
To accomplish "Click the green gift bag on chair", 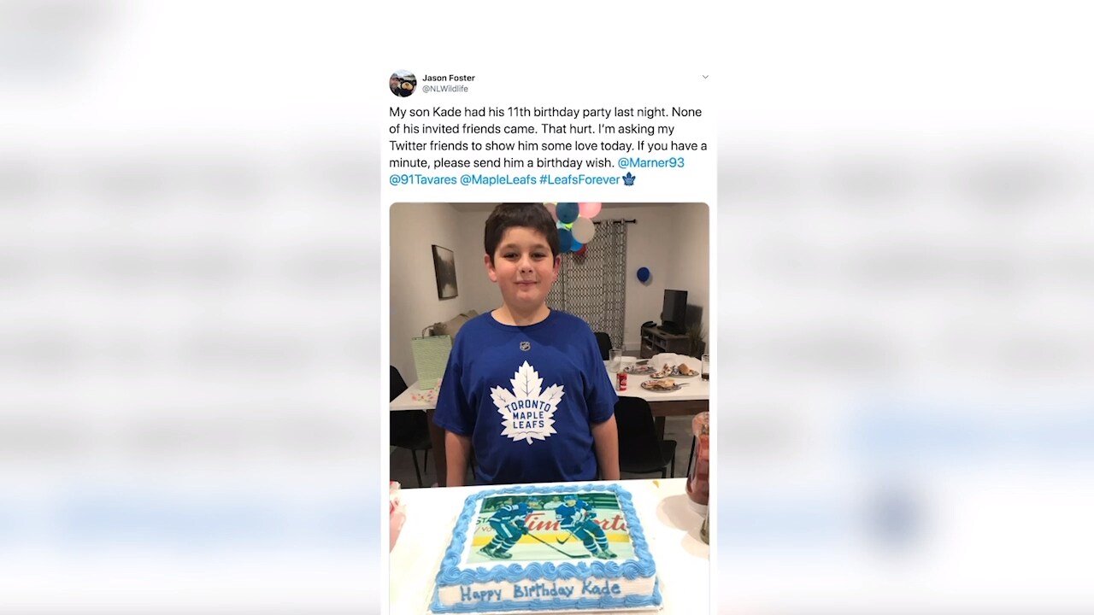I will pyautogui.click(x=431, y=360).
